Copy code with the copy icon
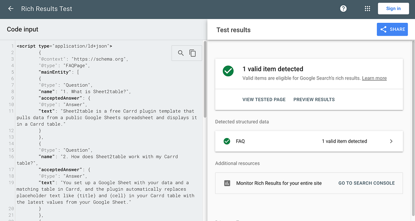The height and width of the screenshot is (221, 415). (x=193, y=53)
